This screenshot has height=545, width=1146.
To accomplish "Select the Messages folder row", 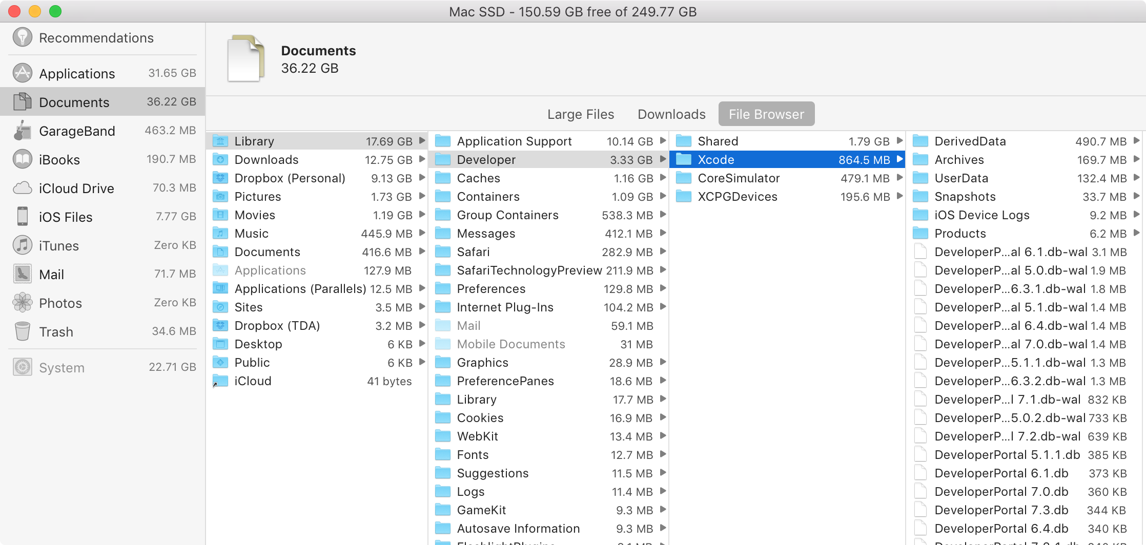I will (549, 234).
